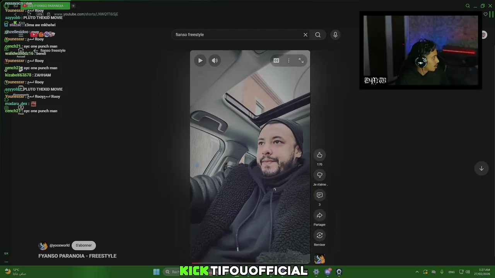Click the youtube.com/shorts address bar
The width and height of the screenshot is (495, 278).
point(86,14)
